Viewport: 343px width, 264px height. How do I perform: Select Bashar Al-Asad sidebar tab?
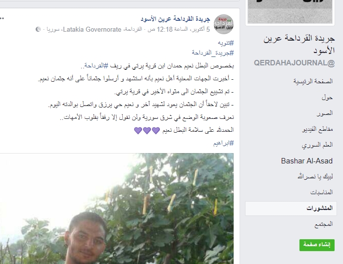[307, 161]
